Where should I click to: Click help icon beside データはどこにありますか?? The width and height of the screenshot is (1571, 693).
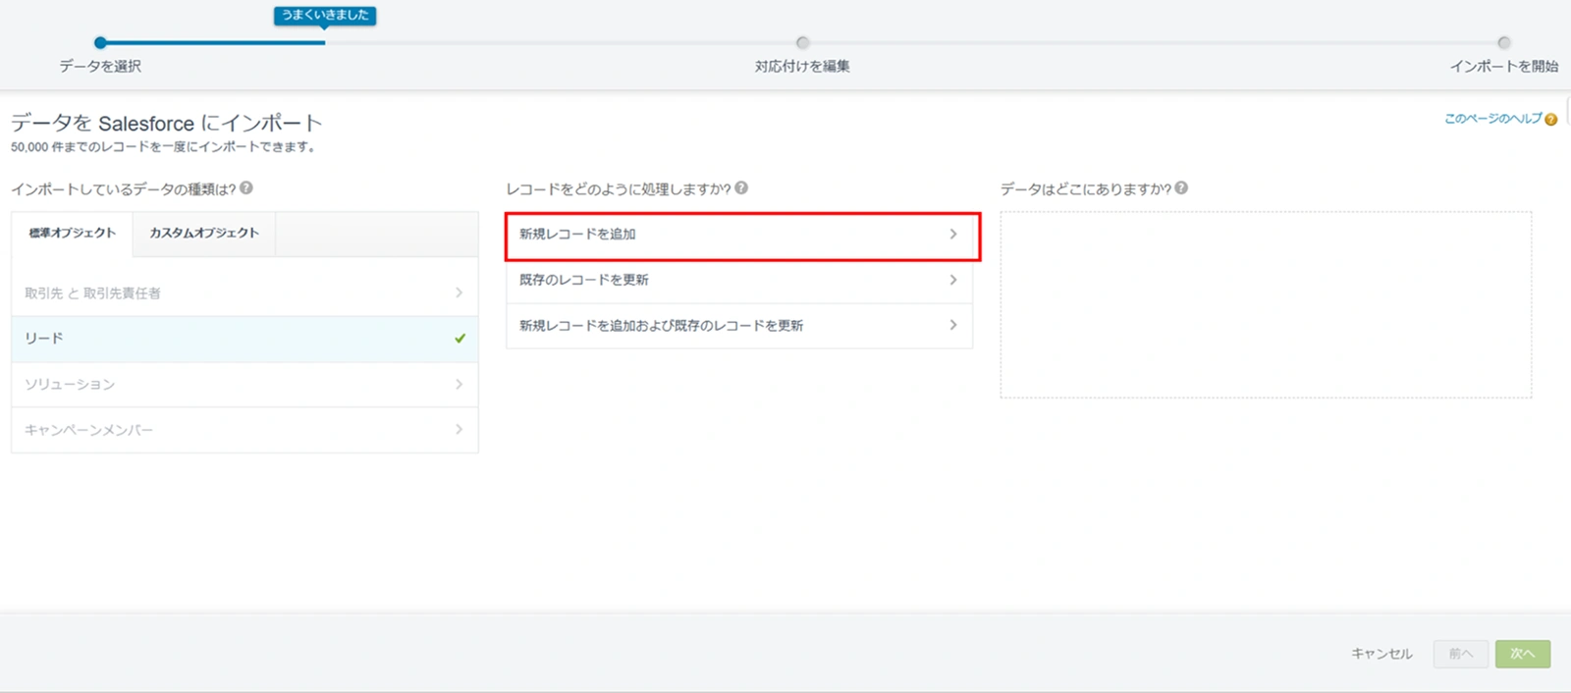pos(1181,187)
